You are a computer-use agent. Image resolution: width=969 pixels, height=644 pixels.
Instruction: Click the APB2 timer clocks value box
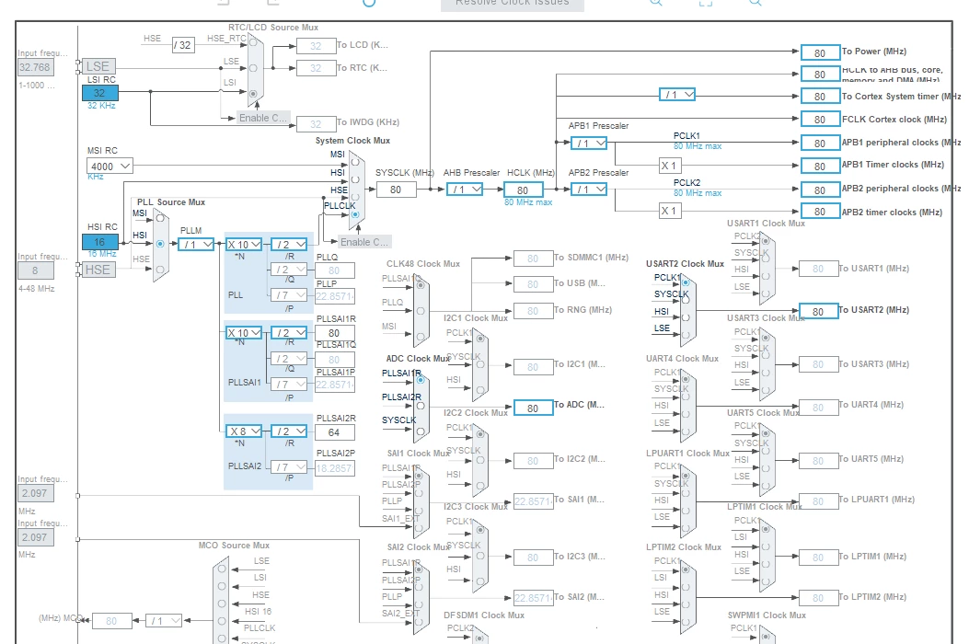tap(820, 212)
